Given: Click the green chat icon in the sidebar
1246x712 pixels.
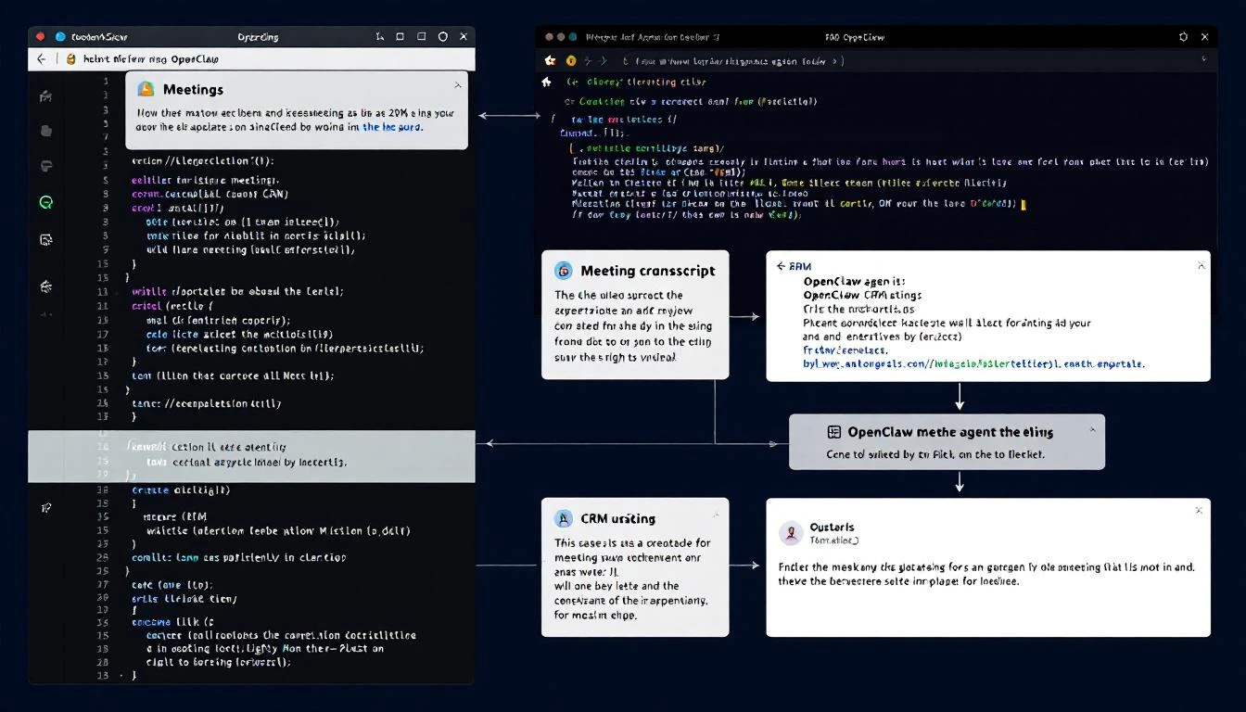Looking at the screenshot, I should point(45,202).
